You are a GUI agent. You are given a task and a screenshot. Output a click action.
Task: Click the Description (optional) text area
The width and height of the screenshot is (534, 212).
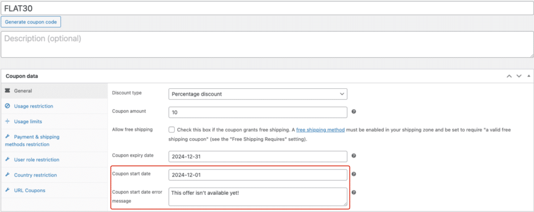(267, 45)
